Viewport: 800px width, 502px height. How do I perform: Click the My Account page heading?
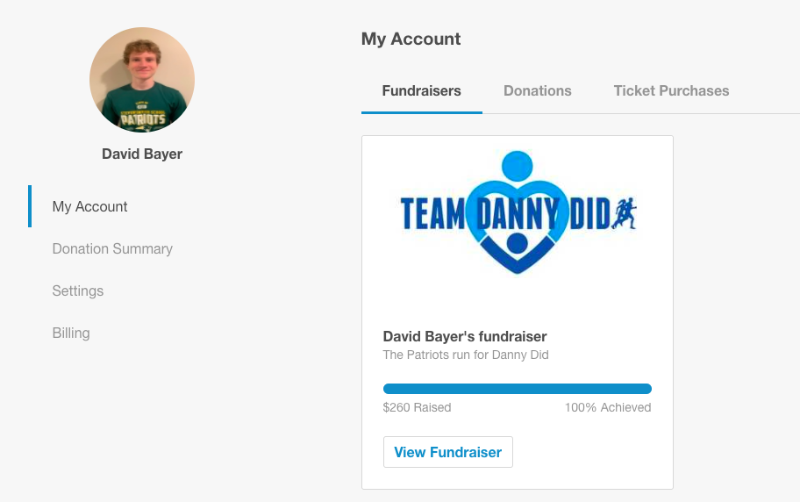[x=411, y=39]
